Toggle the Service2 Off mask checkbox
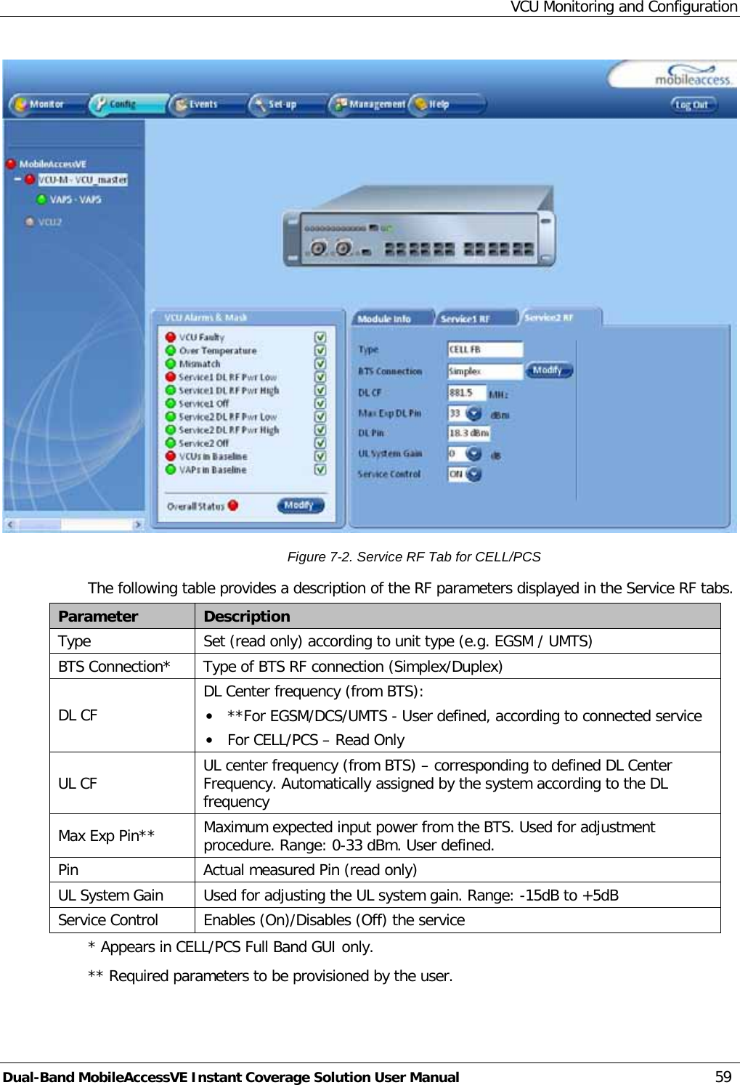Screen dimensions: 740x1085 click(320, 443)
